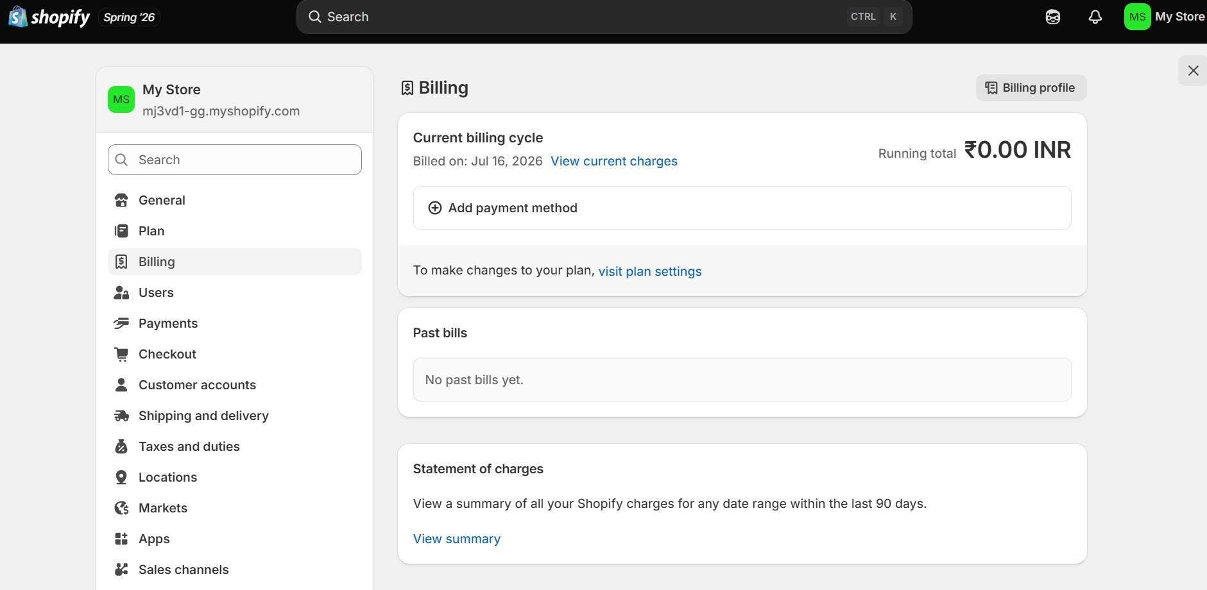Click the Taxes and duties icon
This screenshot has height=590, width=1207.
tap(121, 446)
